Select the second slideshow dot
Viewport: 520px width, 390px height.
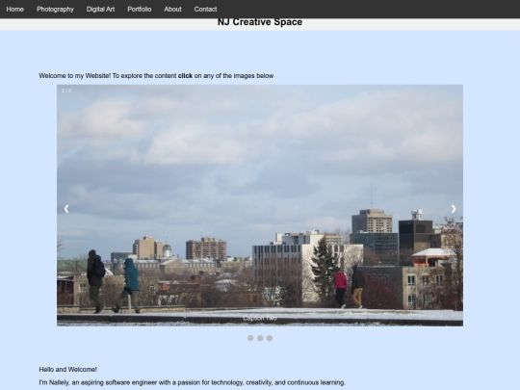(260, 338)
